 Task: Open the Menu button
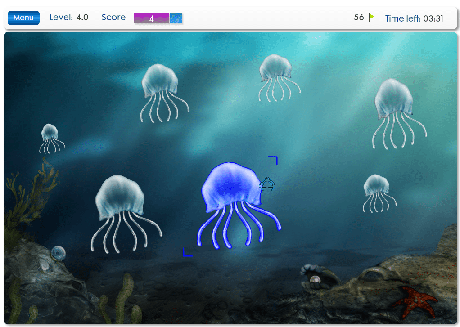click(23, 18)
